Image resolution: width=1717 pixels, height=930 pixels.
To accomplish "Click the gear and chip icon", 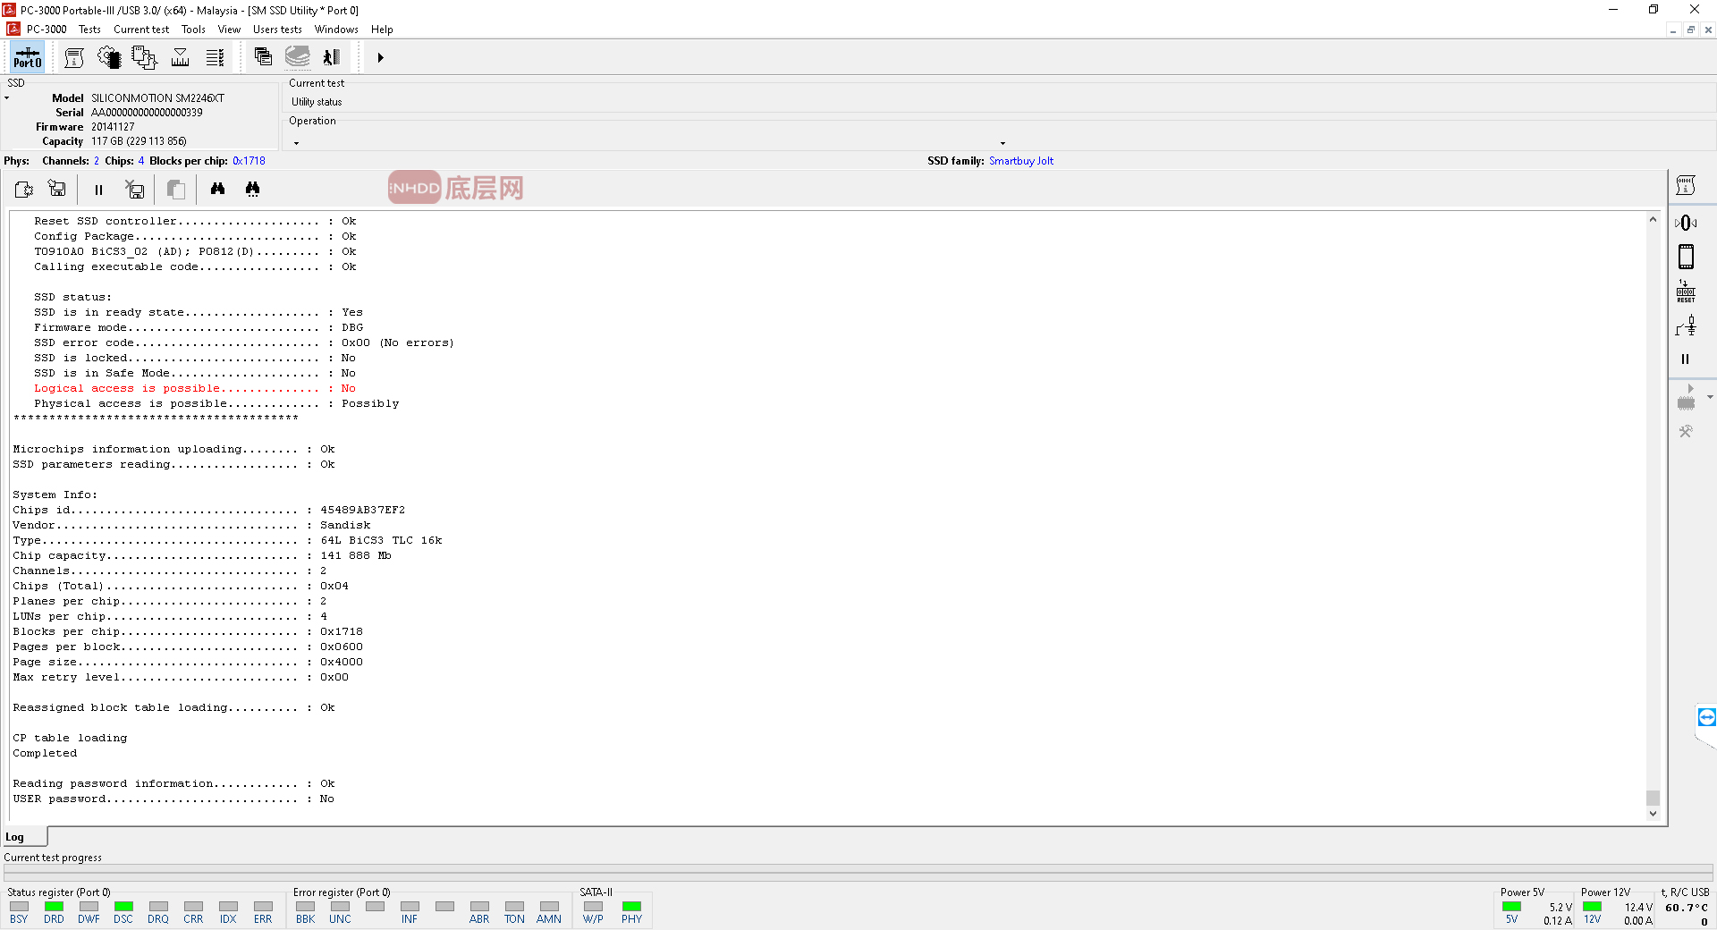I will [109, 58].
